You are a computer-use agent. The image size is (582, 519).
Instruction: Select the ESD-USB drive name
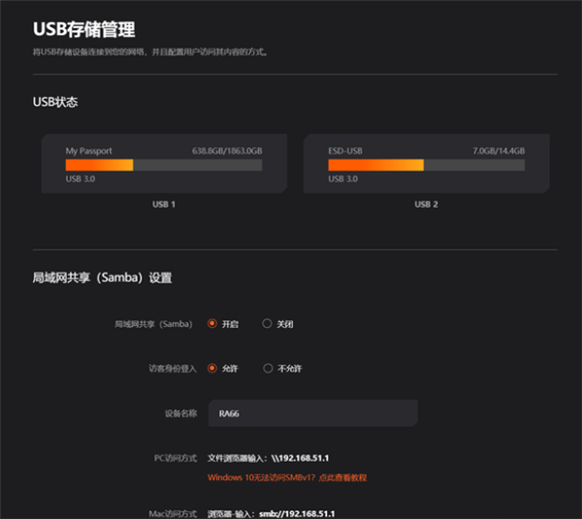tap(343, 151)
